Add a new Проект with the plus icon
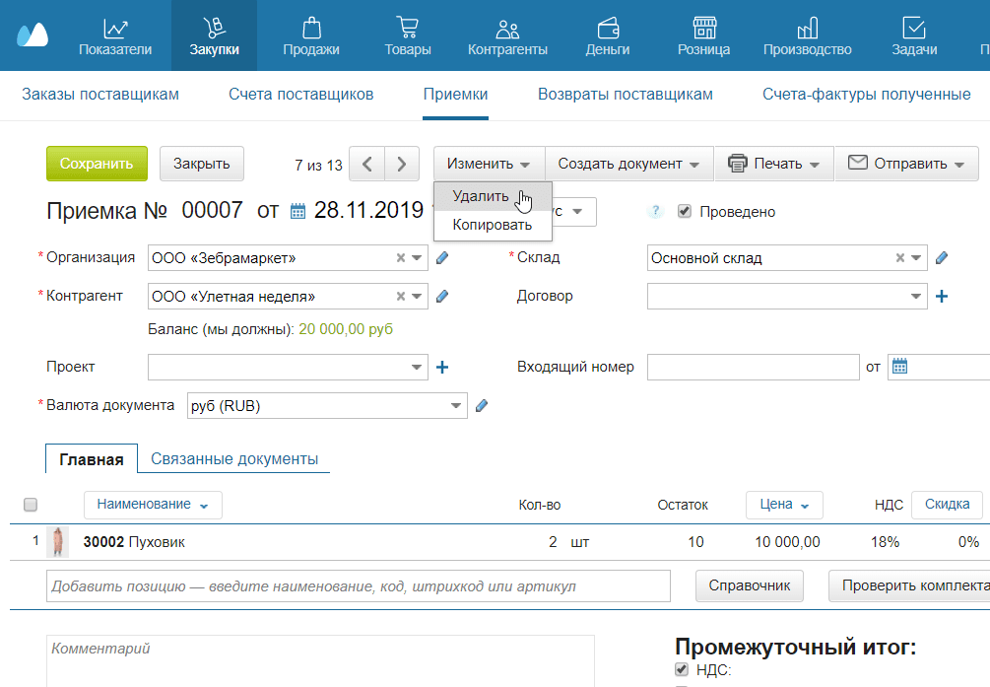The width and height of the screenshot is (990, 687). 441,366
